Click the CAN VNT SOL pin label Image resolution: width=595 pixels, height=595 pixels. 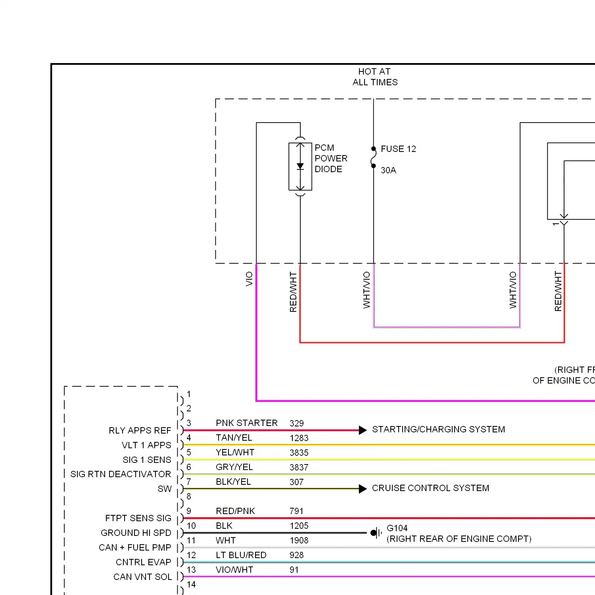point(142,577)
